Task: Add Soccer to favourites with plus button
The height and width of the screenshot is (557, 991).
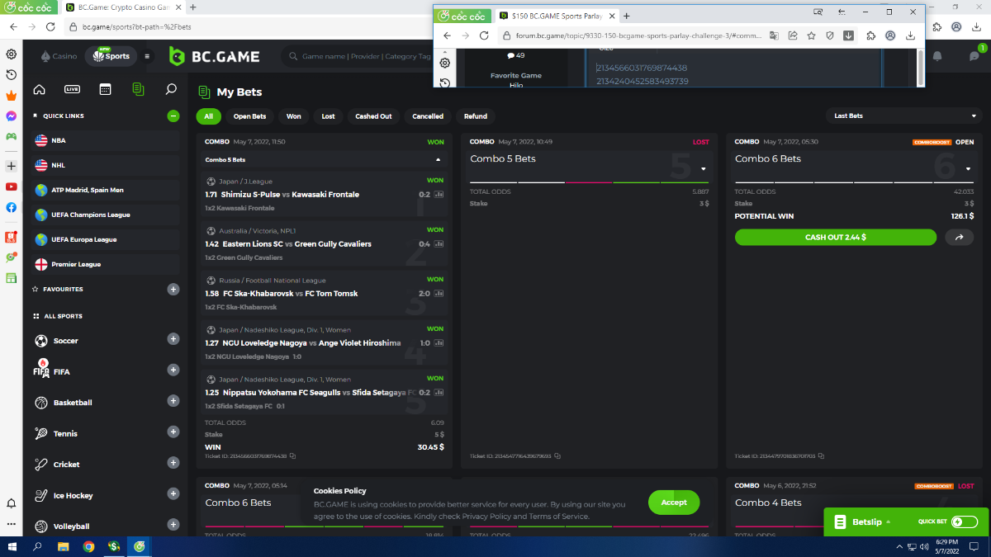Action: tap(173, 339)
